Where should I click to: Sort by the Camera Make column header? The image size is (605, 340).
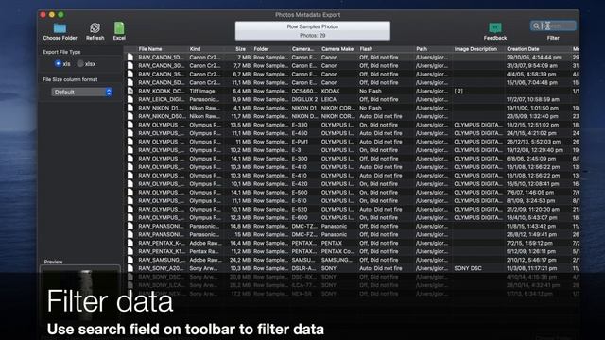[x=337, y=49]
